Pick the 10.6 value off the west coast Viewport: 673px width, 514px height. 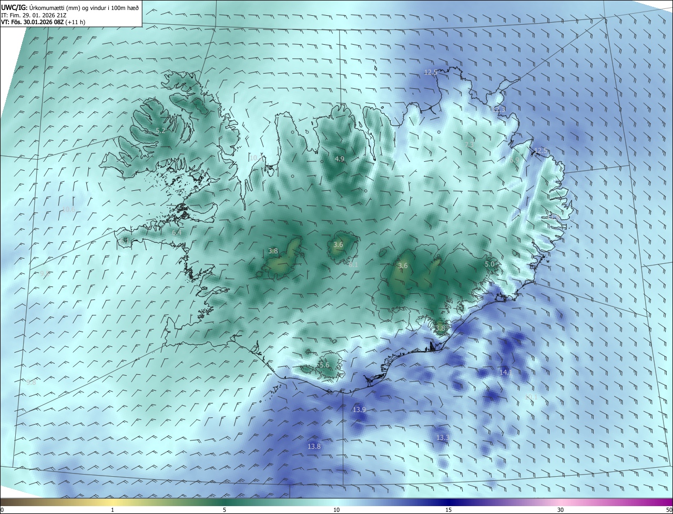pos(69,210)
